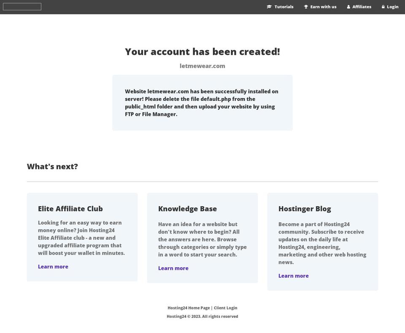Click the description text 'Have an idea for a website'
The height and width of the screenshot is (333, 405).
(x=202, y=239)
